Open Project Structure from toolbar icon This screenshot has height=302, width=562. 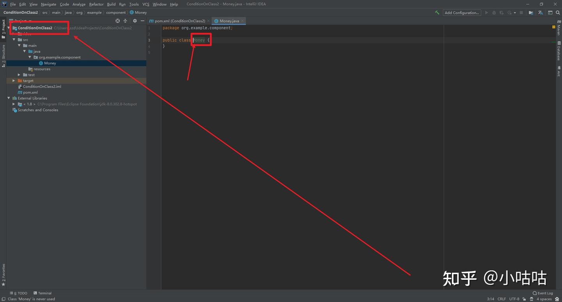click(x=531, y=12)
